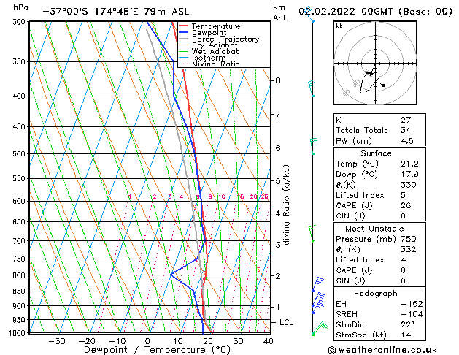459x355 pixels.
Task: Click the 300 hPa pressure label
Action: click(20, 22)
